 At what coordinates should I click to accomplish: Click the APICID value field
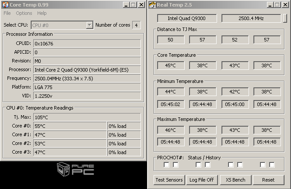point(87,52)
